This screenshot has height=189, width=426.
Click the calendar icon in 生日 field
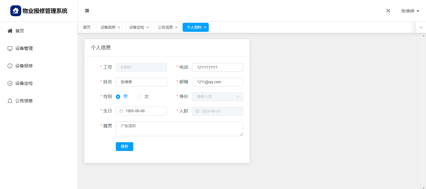coord(121,111)
